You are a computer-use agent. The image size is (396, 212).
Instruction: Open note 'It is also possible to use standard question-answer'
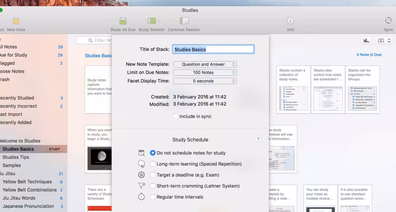(355, 199)
